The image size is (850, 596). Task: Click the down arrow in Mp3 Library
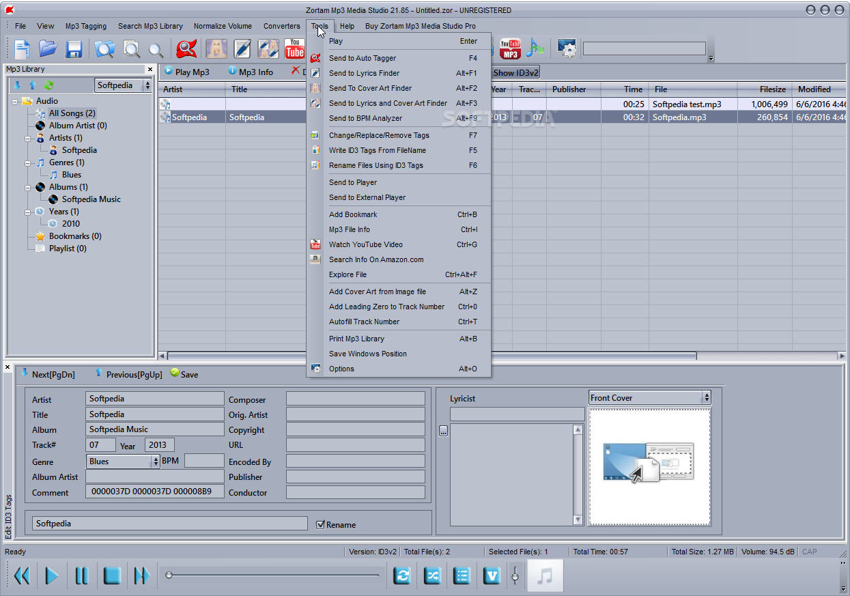pyautogui.click(x=17, y=85)
